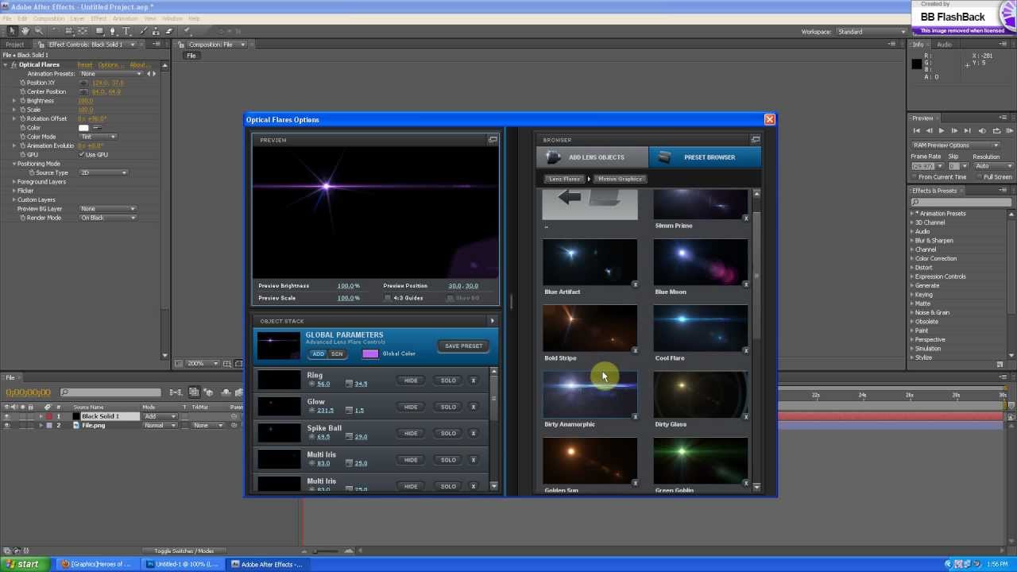The width and height of the screenshot is (1017, 572).
Task: Click Toggle Switches / Modes button
Action: tap(184, 551)
